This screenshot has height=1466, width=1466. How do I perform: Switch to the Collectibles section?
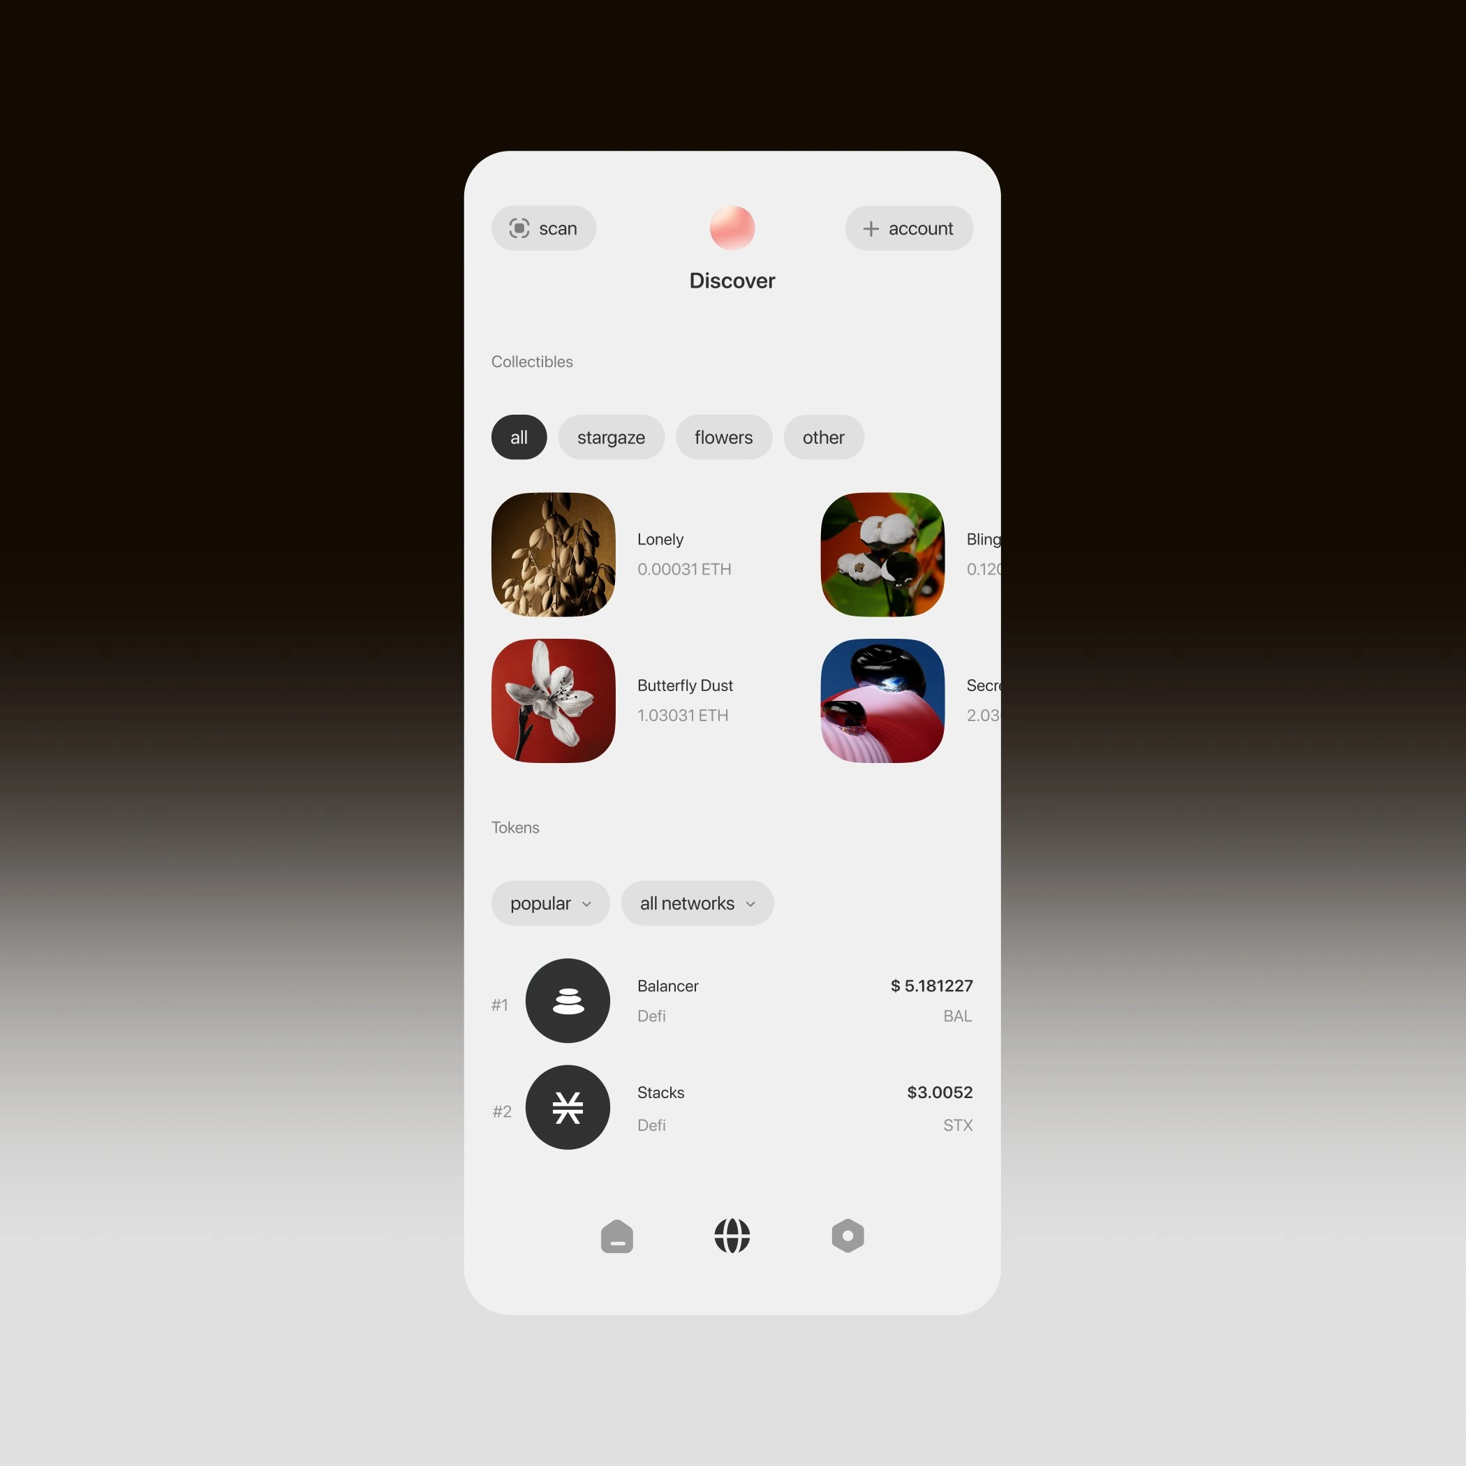[532, 361]
